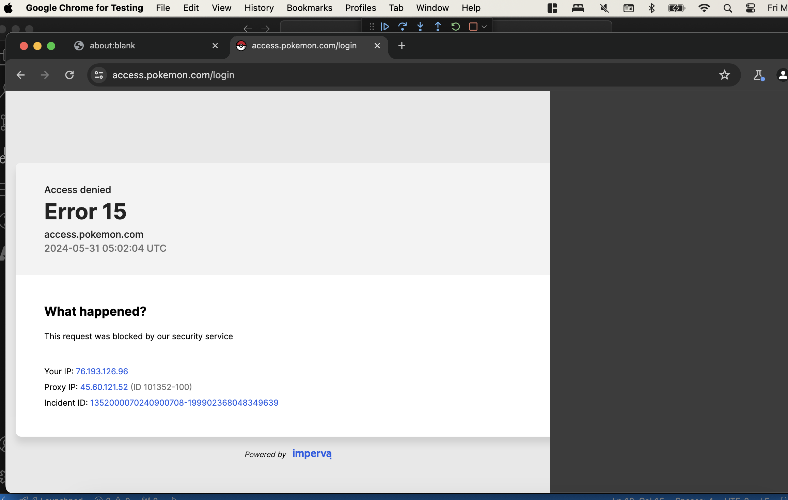Go back using VS Code navigation arrow

(248, 29)
